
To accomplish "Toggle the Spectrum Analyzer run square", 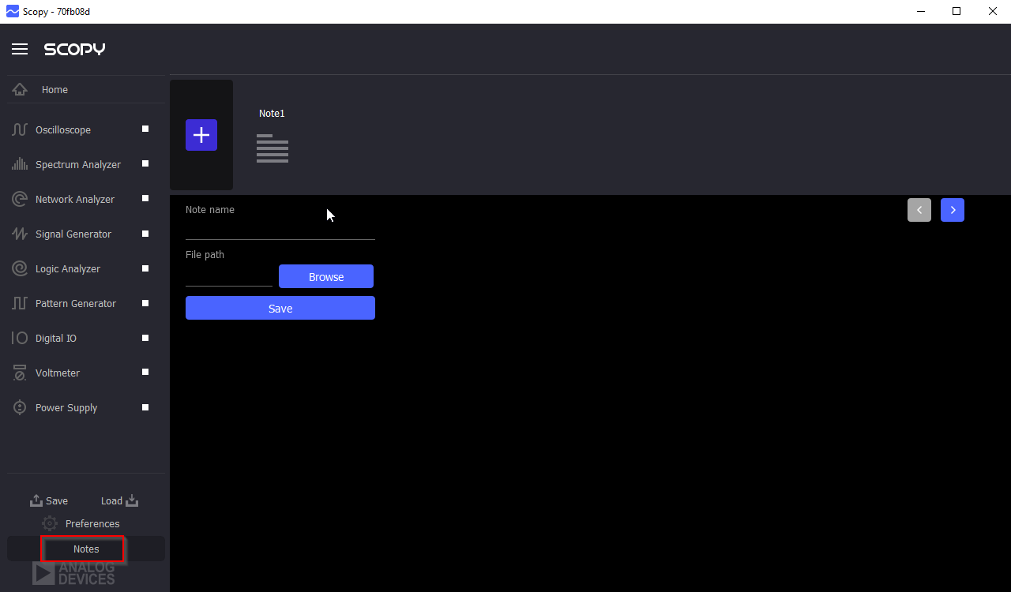I will 145,163.
